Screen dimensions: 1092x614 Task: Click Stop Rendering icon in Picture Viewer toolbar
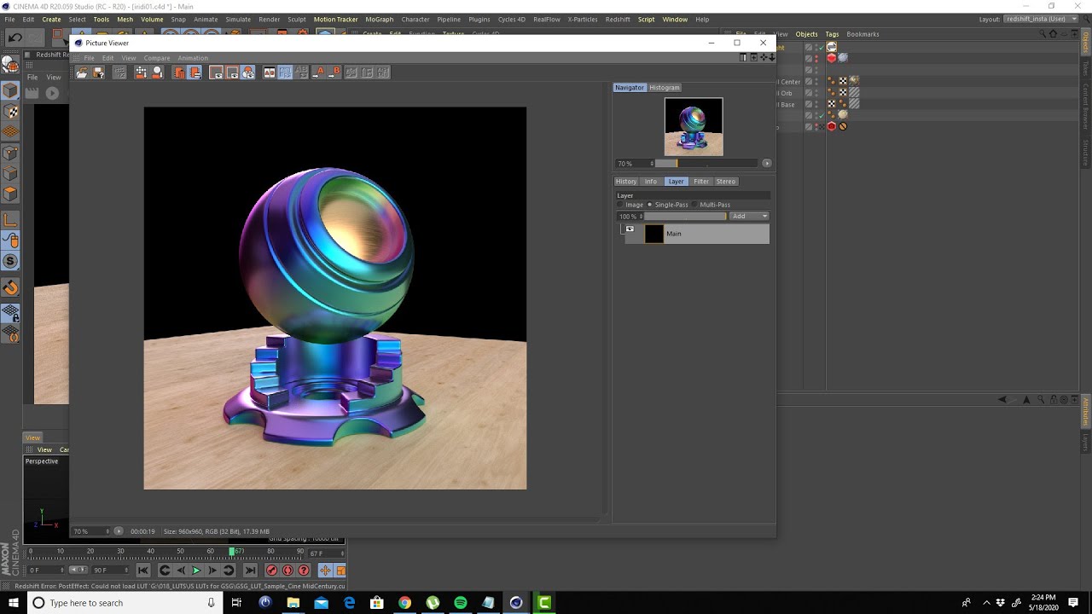(119, 73)
